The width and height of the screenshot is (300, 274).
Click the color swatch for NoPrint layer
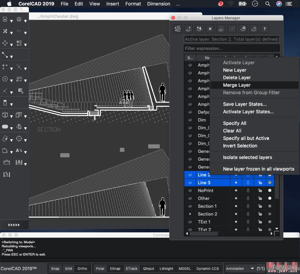tap(270, 190)
